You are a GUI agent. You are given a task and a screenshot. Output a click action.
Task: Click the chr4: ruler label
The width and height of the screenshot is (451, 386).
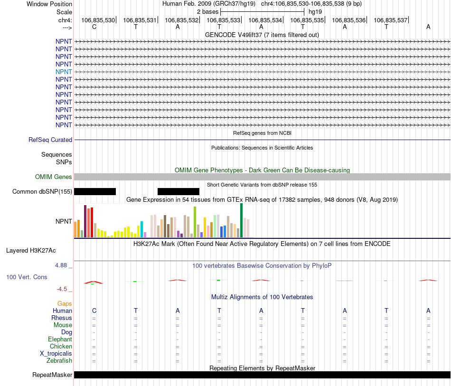click(65, 20)
